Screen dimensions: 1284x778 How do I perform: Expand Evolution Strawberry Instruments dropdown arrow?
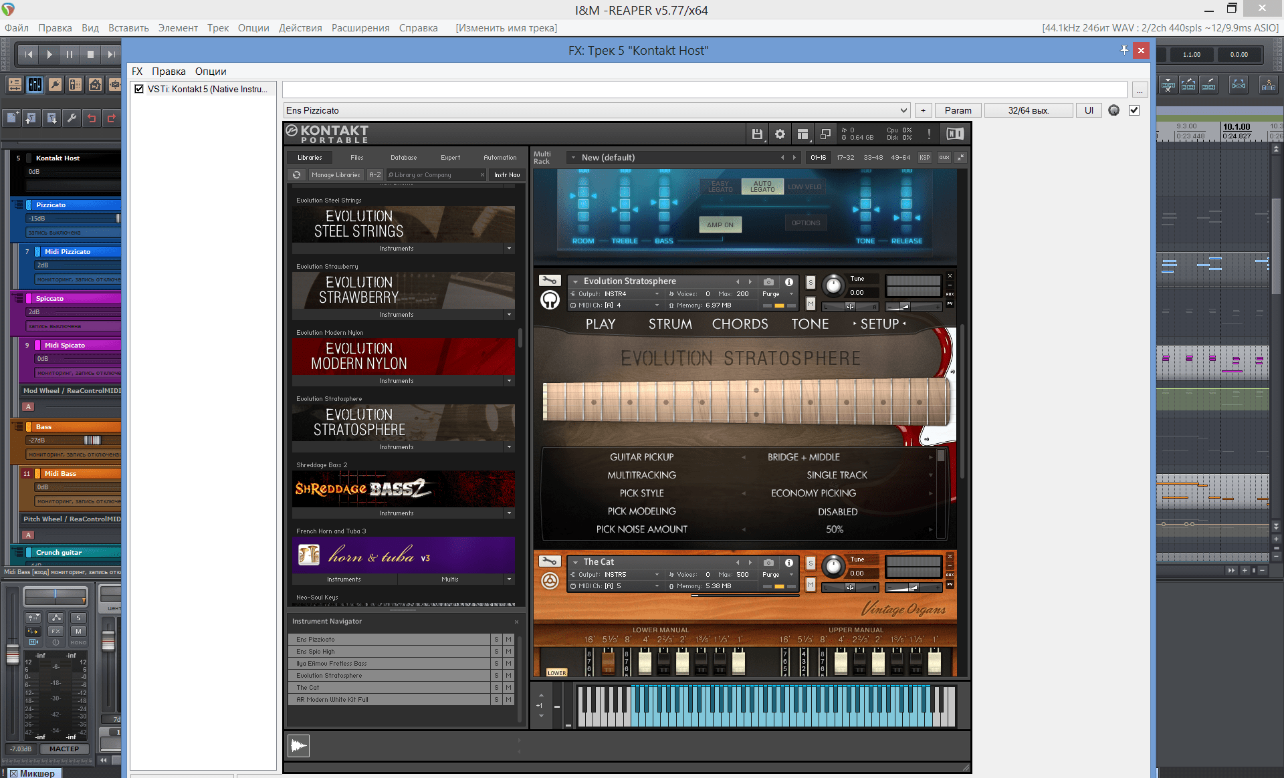(x=509, y=315)
